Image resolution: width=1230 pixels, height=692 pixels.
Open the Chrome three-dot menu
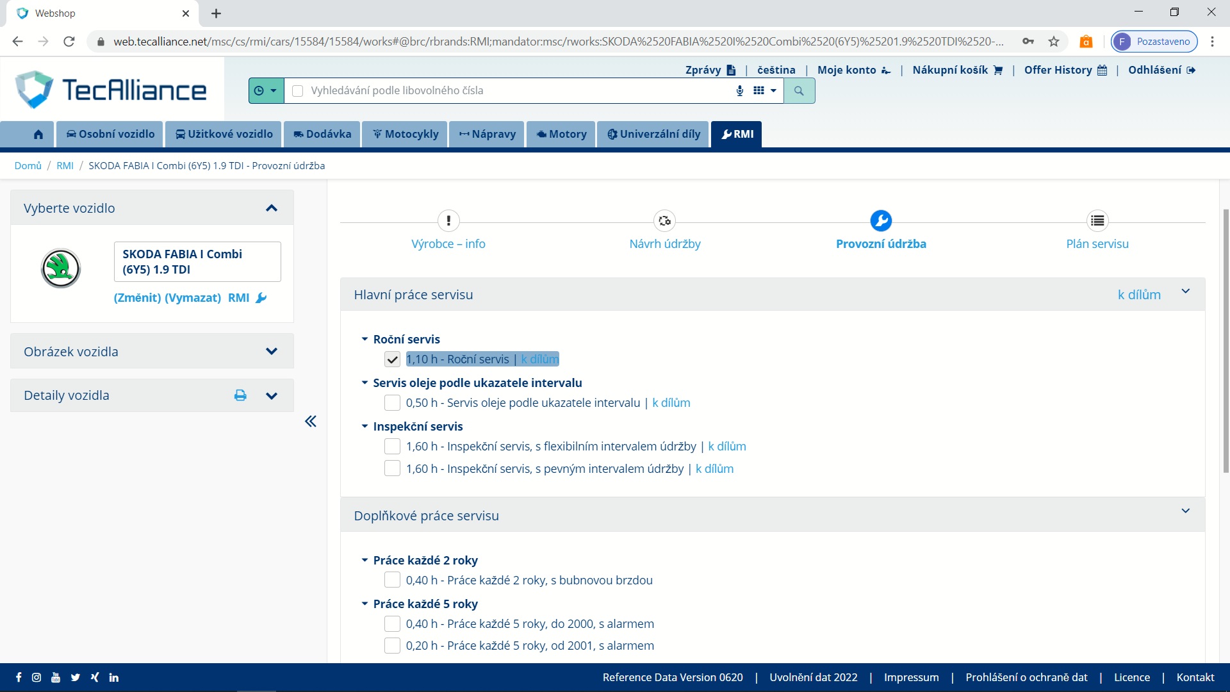click(1212, 42)
